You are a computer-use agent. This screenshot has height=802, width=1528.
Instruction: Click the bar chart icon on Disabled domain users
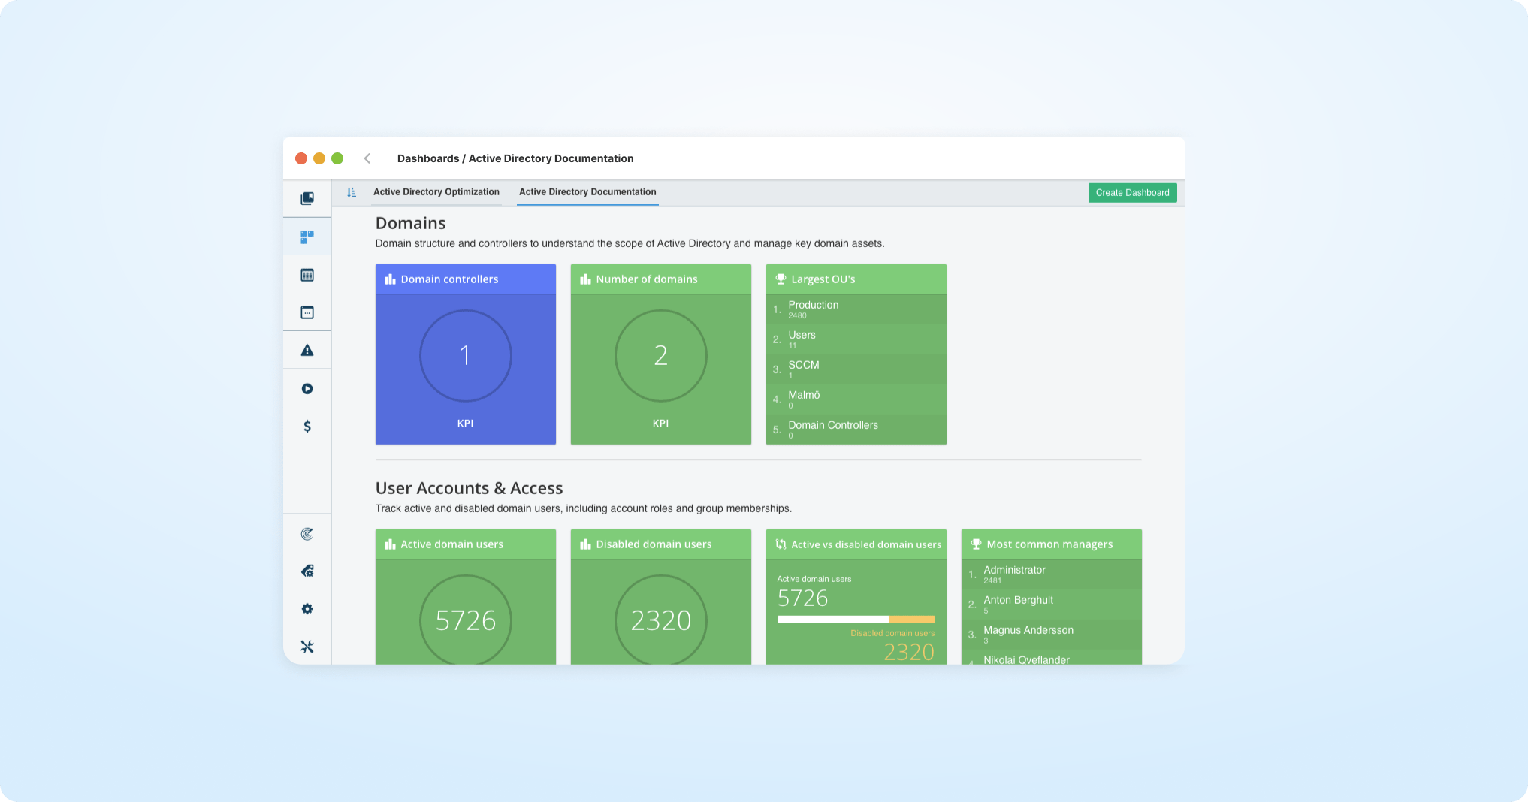click(x=585, y=544)
